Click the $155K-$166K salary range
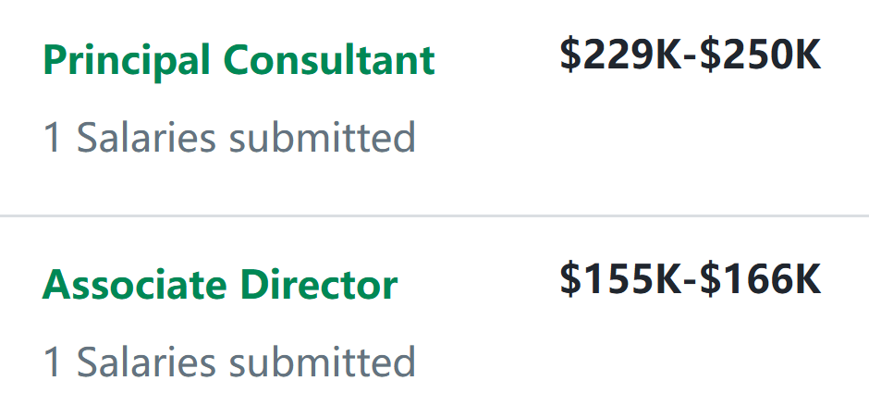 pyautogui.click(x=690, y=279)
